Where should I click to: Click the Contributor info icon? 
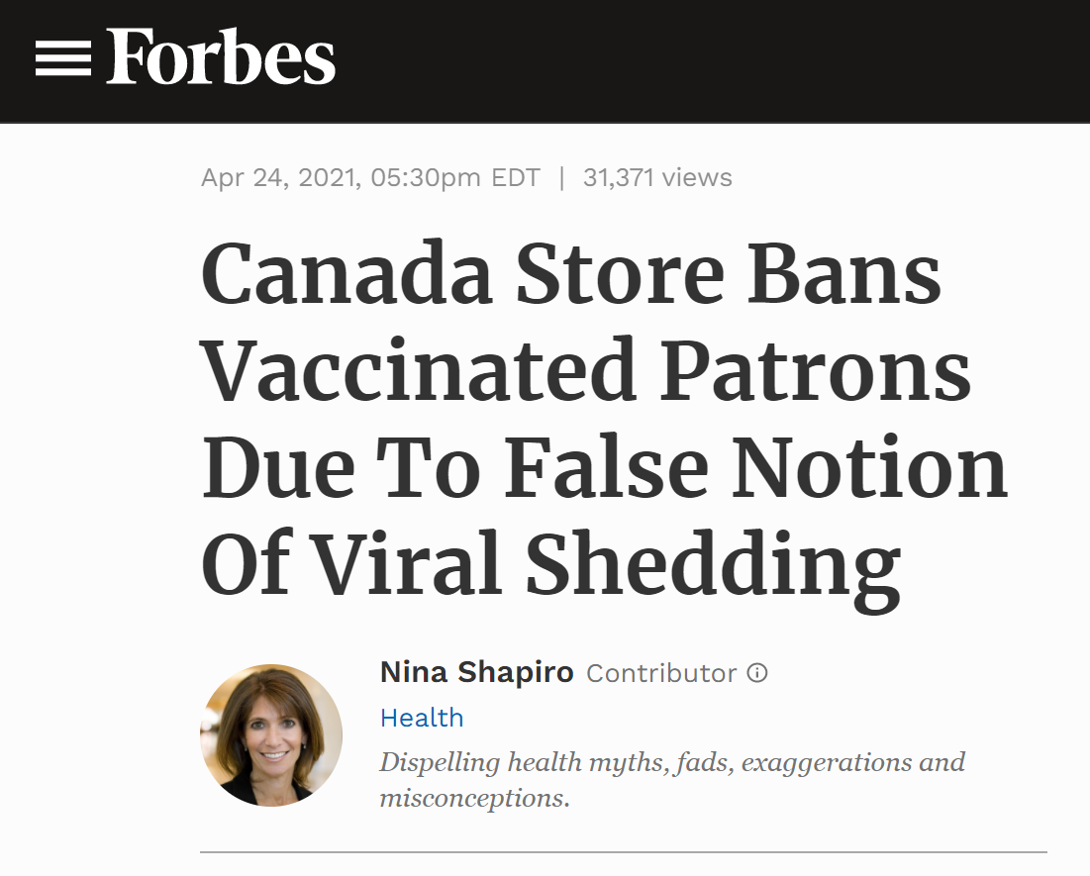(x=757, y=673)
